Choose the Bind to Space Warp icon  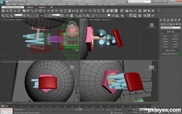pos(11,16)
